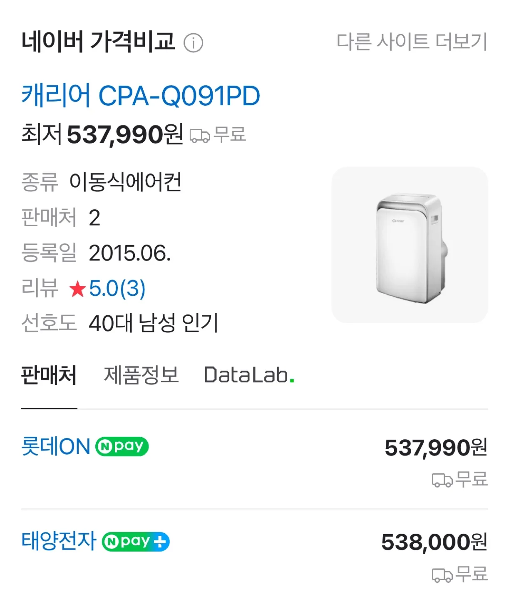Click the info icon beside 네이버 가격비교
The width and height of the screenshot is (509, 599).
point(193,43)
